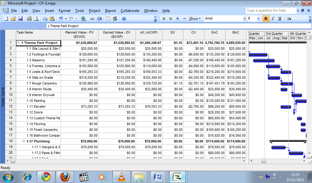Screen dimensions: 312x183
Task: Select the 1.11 Elevator task name
Action: point(36,106)
